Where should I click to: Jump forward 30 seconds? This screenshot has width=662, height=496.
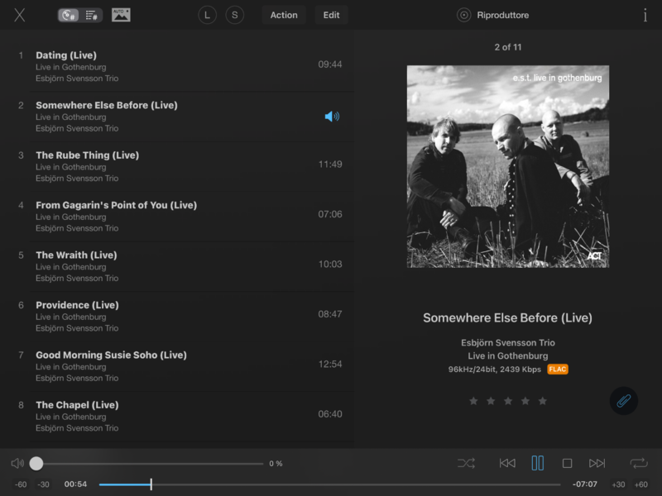tap(618, 484)
